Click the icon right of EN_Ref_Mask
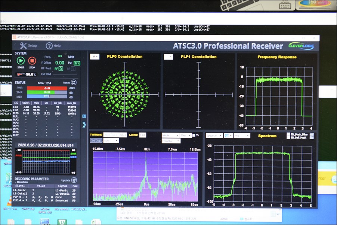Screen dimensions: 337x225 tap(312, 138)
